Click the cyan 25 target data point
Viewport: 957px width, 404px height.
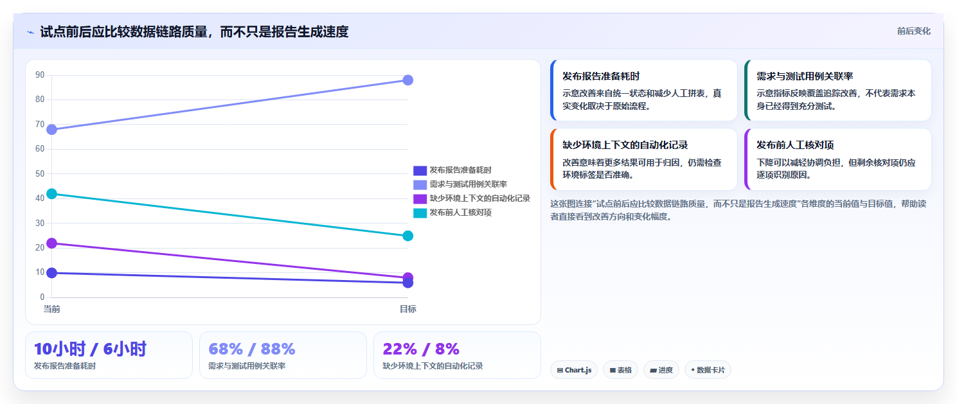(407, 236)
